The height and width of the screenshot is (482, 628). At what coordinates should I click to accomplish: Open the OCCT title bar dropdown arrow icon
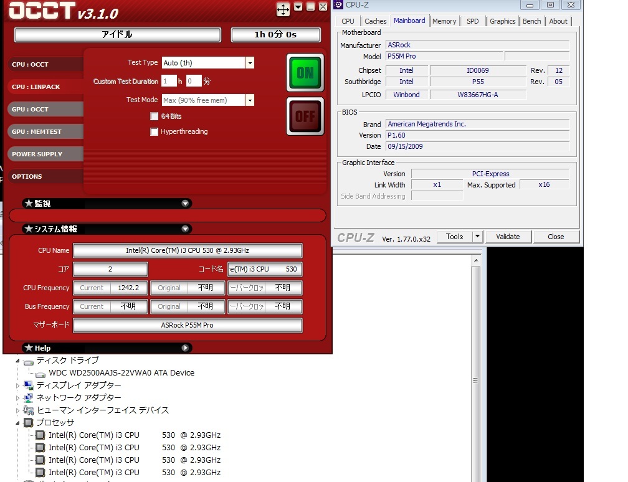298,7
